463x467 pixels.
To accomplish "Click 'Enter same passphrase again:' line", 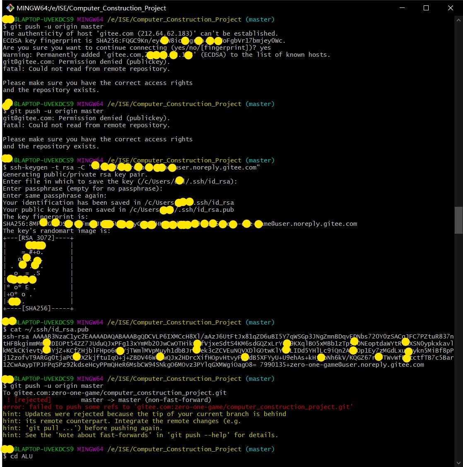I will (55, 196).
